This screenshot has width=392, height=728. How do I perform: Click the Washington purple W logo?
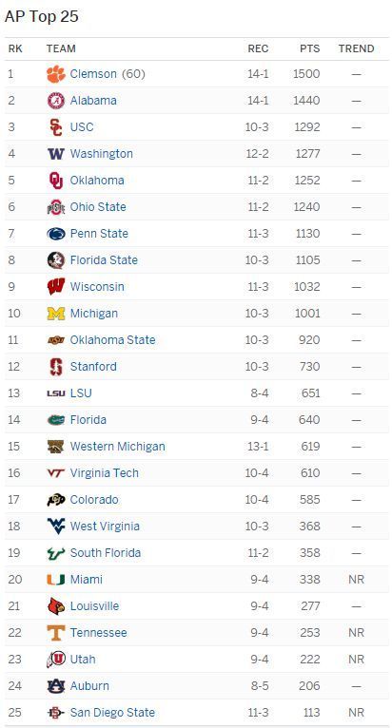coord(56,154)
